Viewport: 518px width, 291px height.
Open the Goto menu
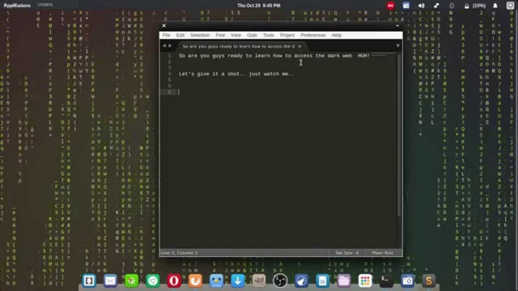tap(252, 35)
